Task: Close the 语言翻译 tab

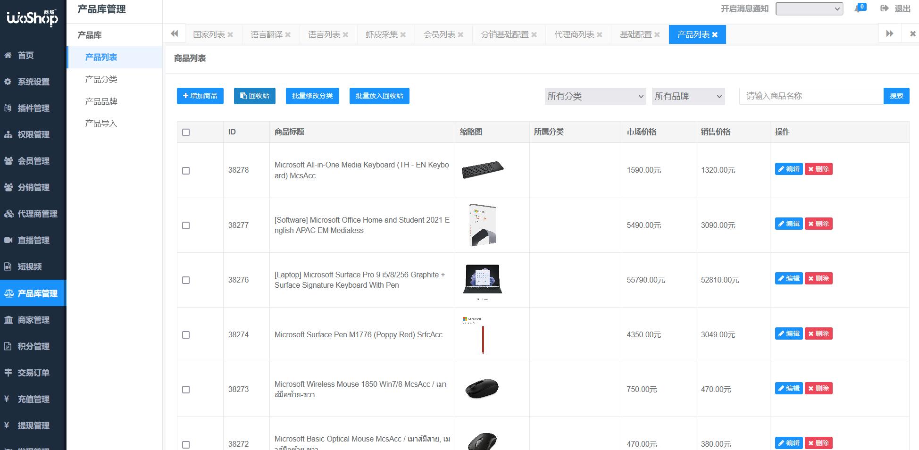Action: pyautogui.click(x=288, y=34)
